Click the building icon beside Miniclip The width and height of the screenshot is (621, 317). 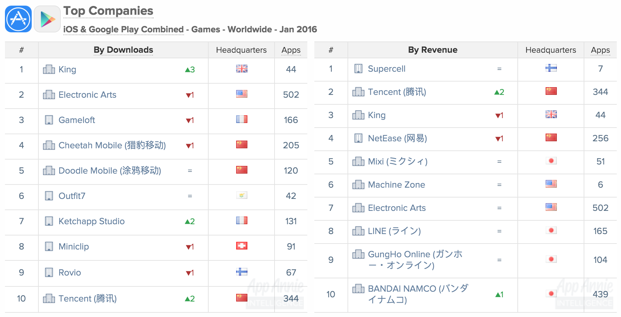tap(49, 246)
